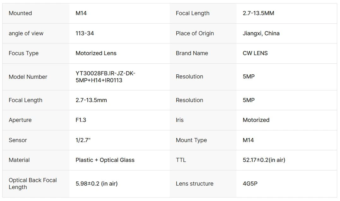Image resolution: width=340 pixels, height=201 pixels.
Task: Click the Model Number label
Action: (28, 77)
